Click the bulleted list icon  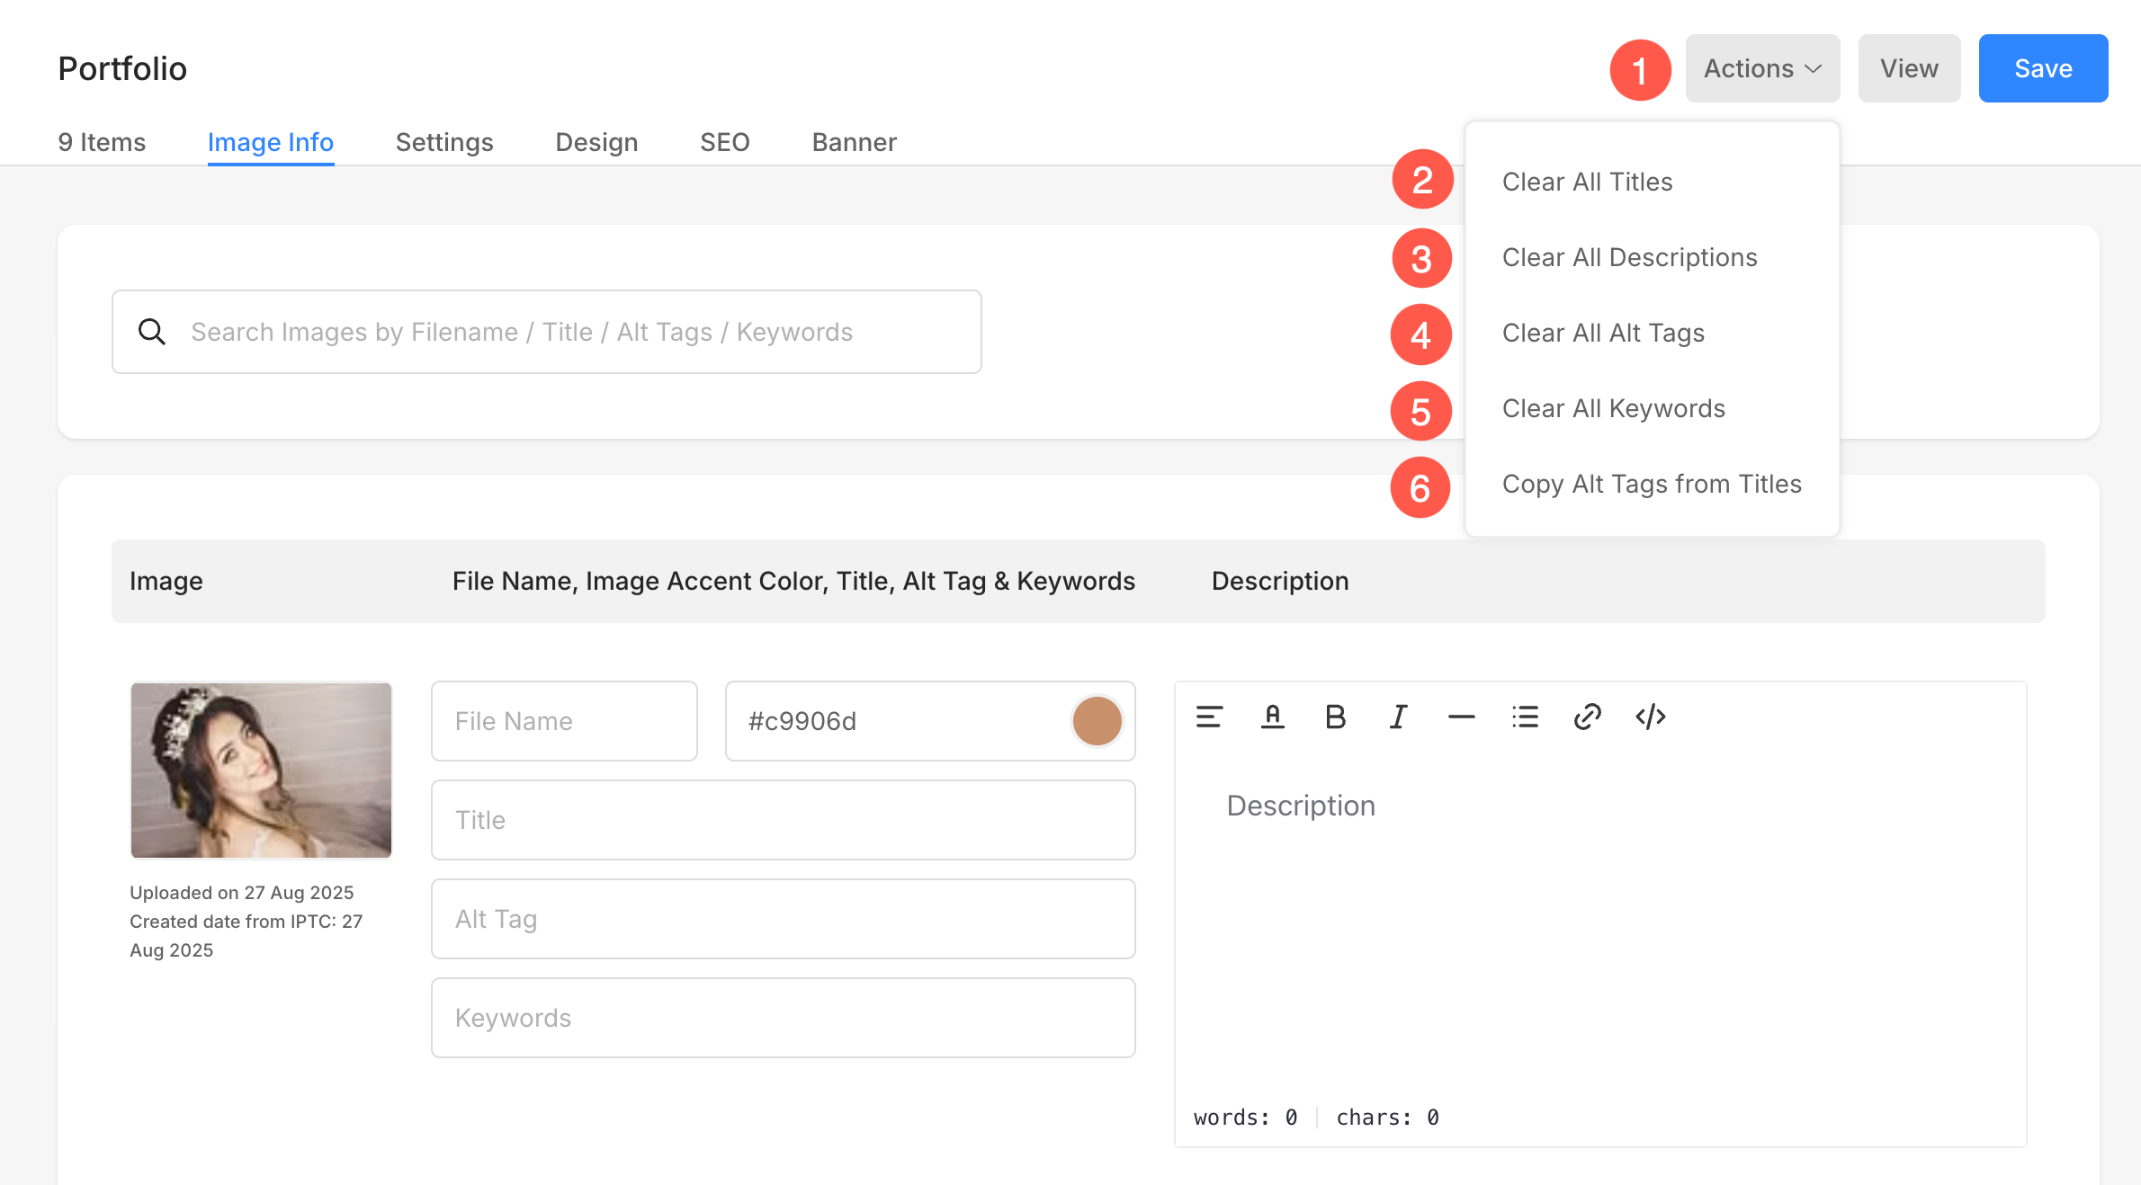1525,717
